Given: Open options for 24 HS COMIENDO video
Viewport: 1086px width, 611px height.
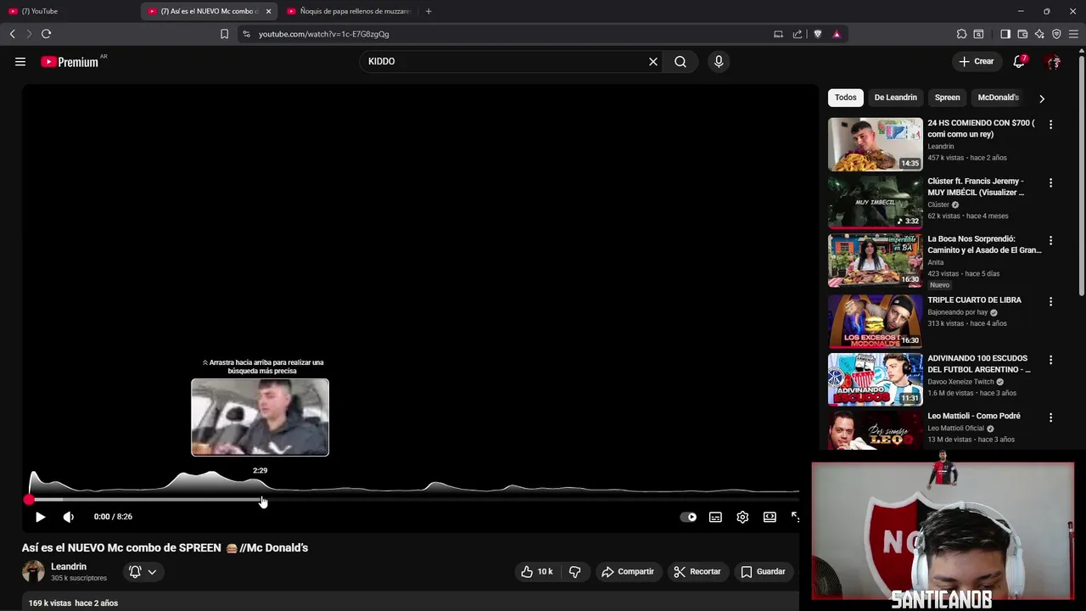Looking at the screenshot, I should pyautogui.click(x=1050, y=125).
